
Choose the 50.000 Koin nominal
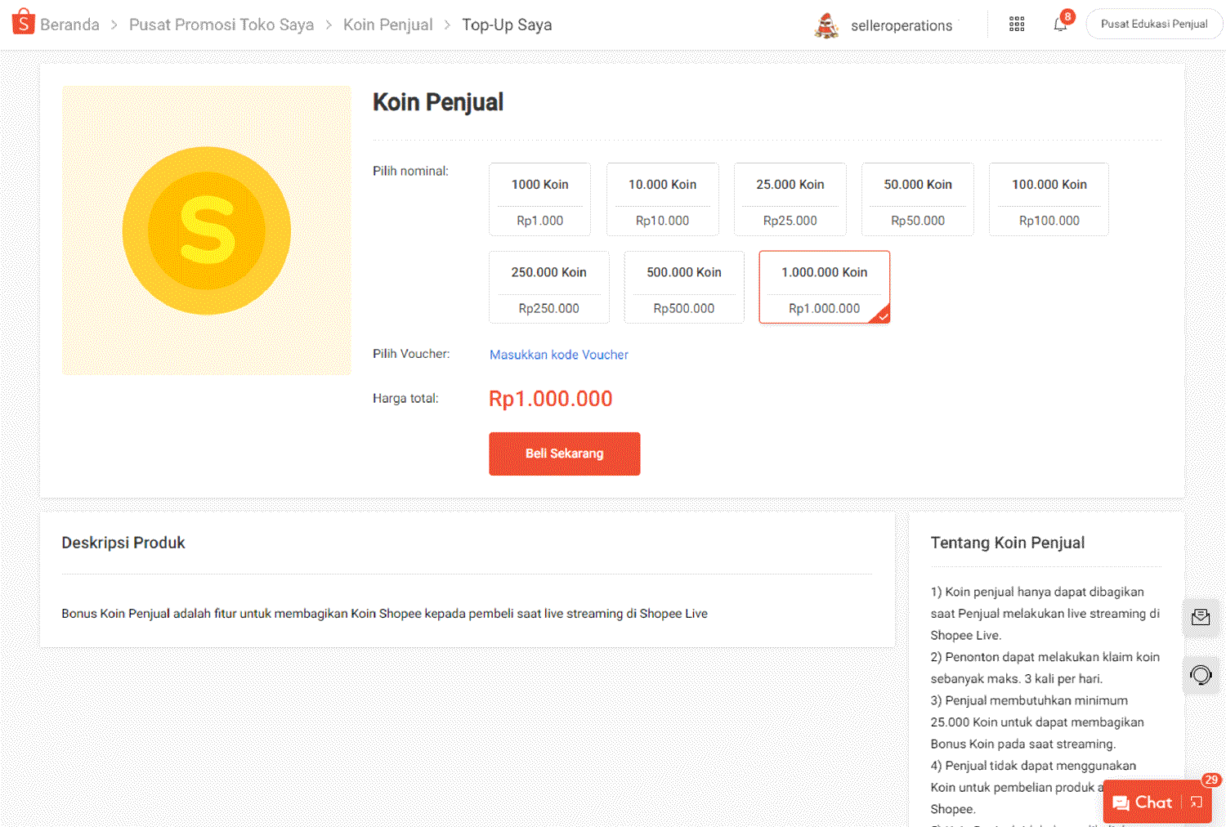click(x=918, y=199)
